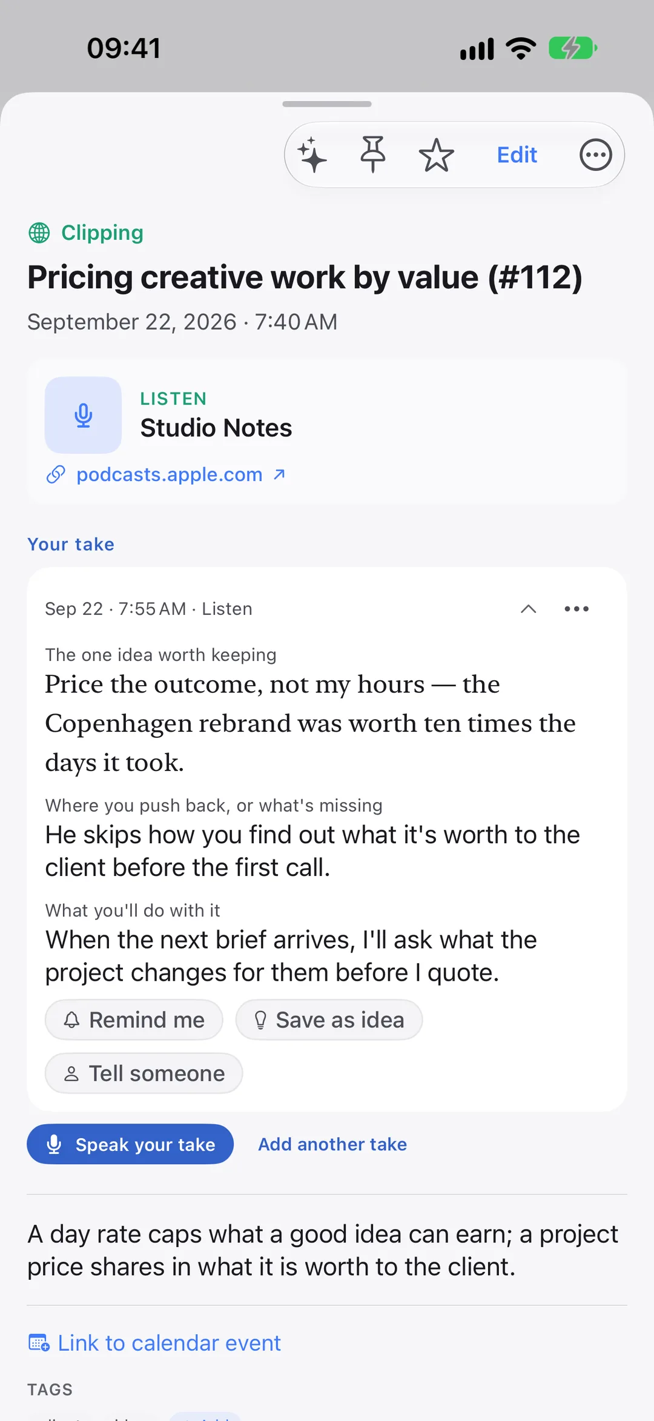Tap the chain link icon beside podcasts.apple.com
654x1421 pixels.
point(56,475)
